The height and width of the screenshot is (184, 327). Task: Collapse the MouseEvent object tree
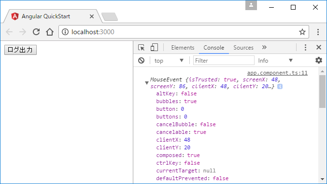(x=147, y=83)
